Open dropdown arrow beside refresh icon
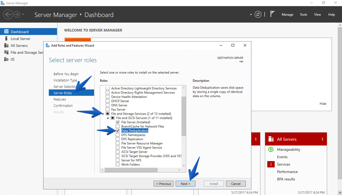This screenshot has height=195, width=342. [251, 15]
